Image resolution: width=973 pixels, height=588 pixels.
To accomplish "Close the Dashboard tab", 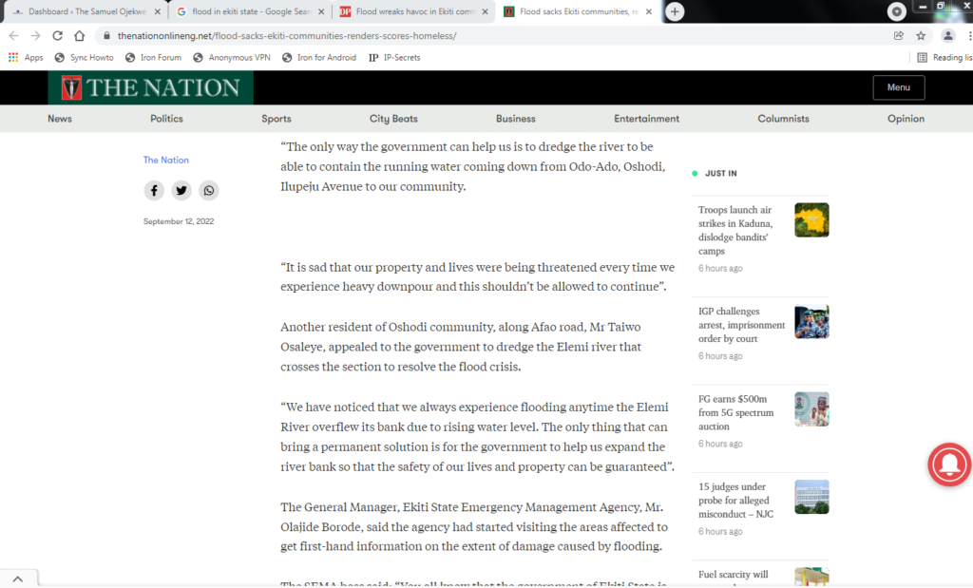I will 158,11.
